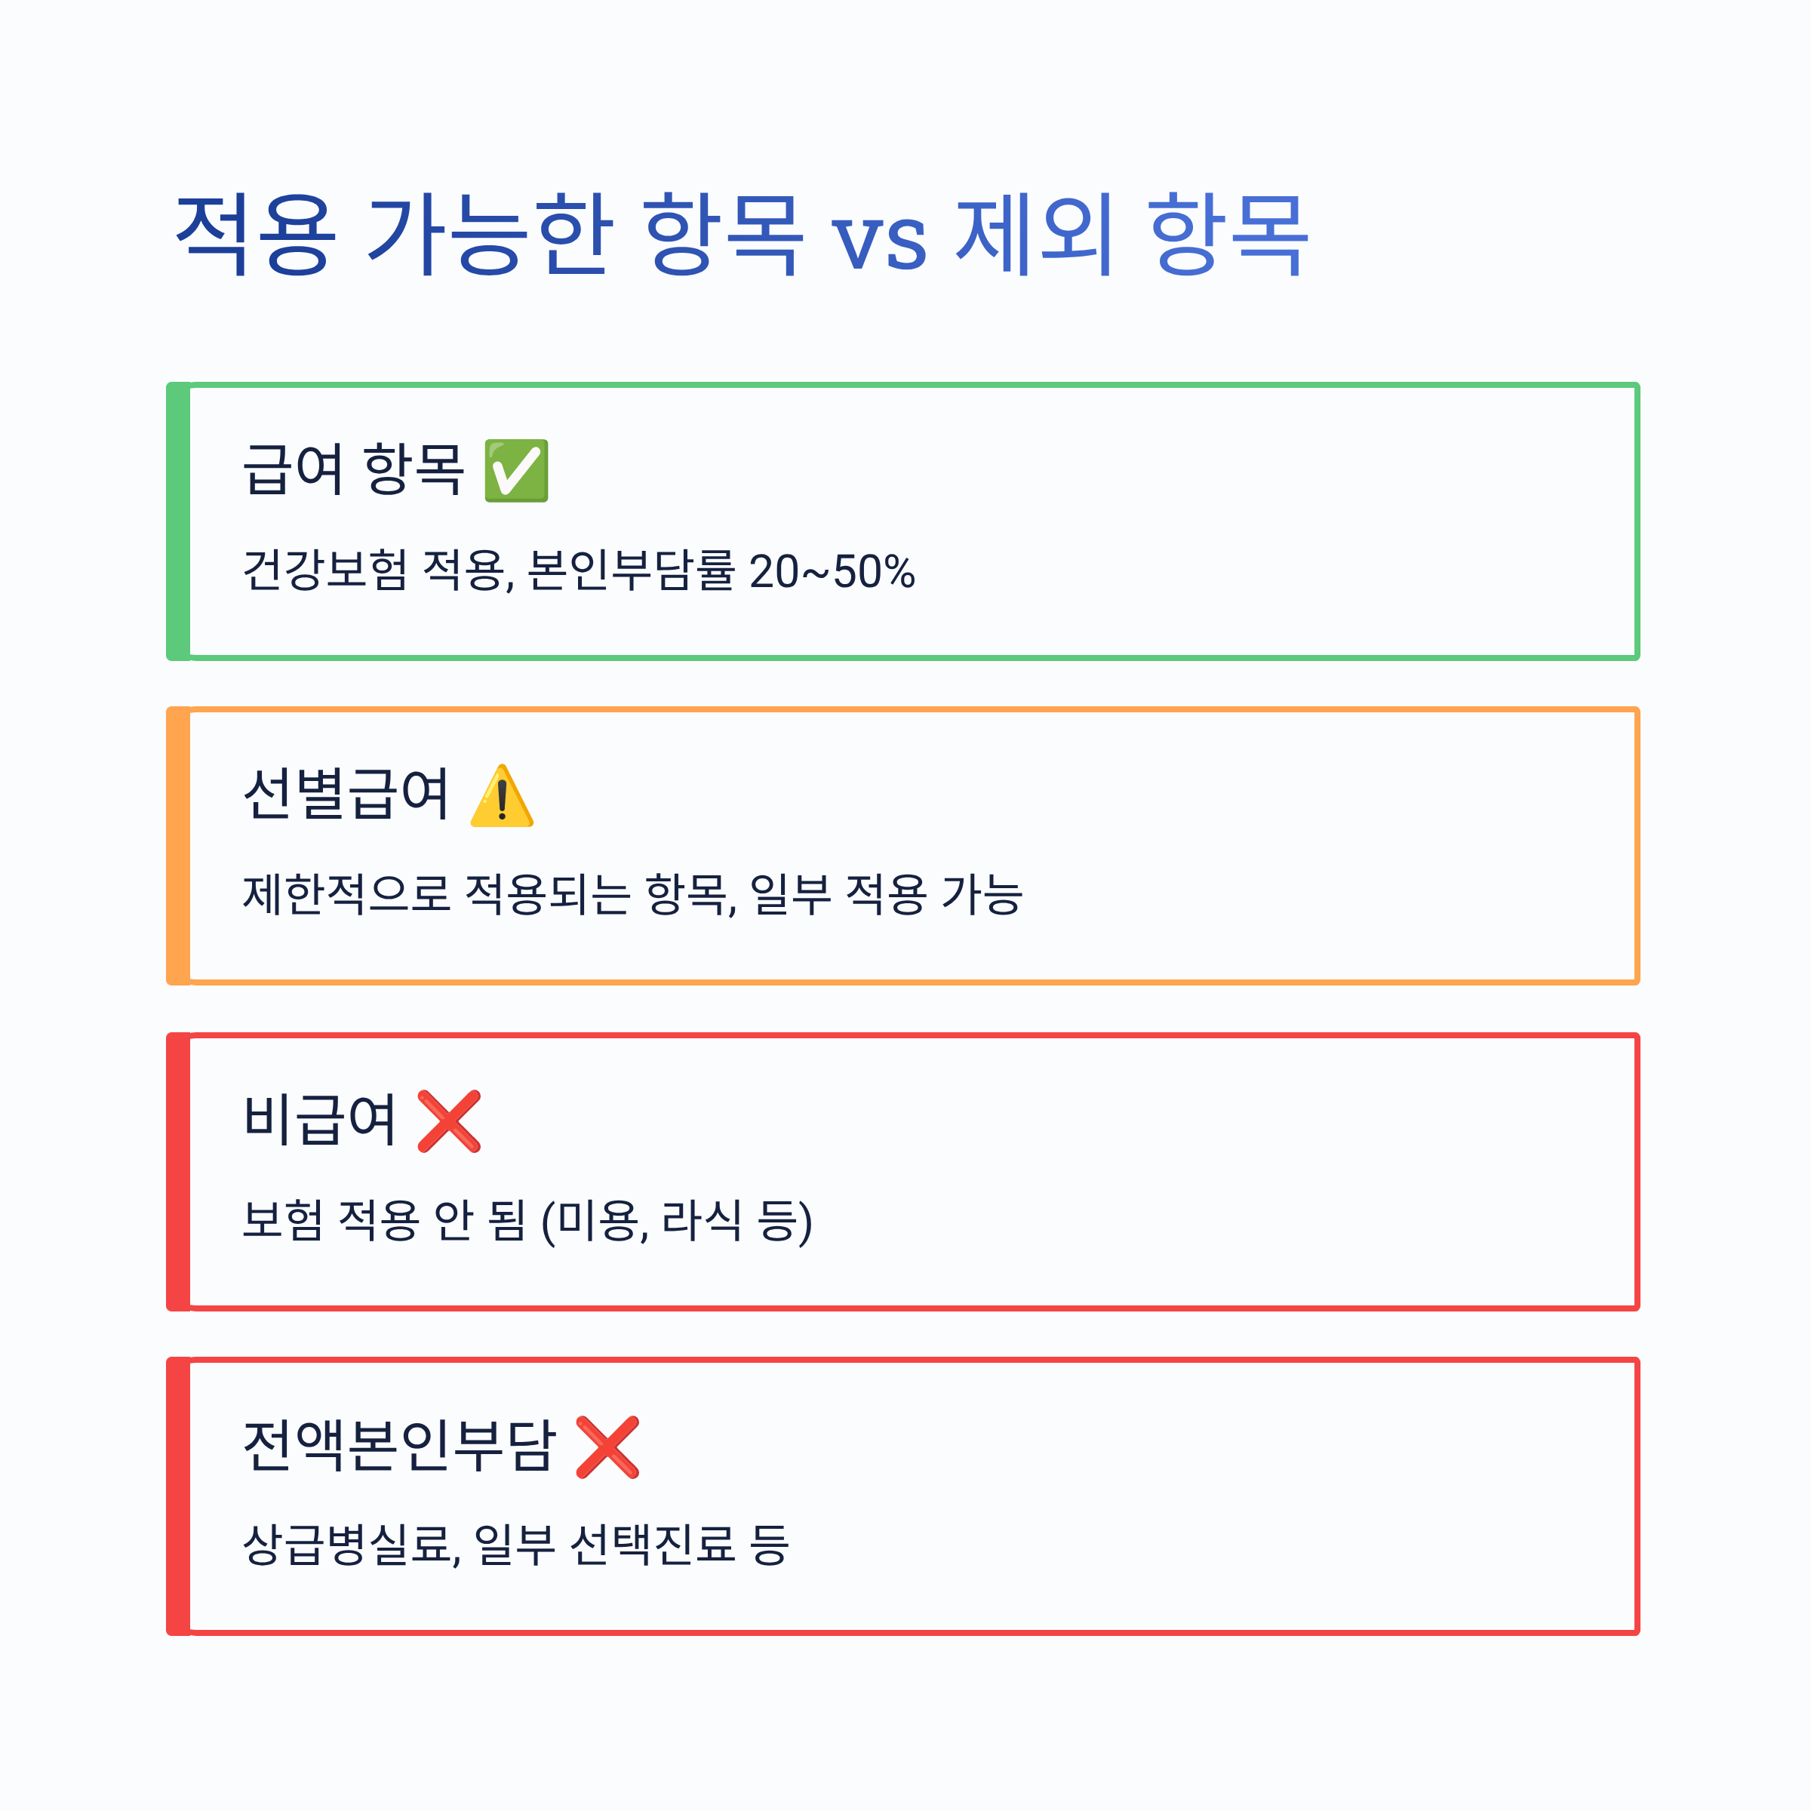Click the red X icon beside 비급여
This screenshot has width=1811, height=1811.
pyautogui.click(x=449, y=1121)
